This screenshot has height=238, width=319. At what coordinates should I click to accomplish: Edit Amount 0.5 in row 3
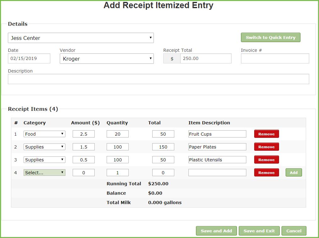(x=84, y=160)
